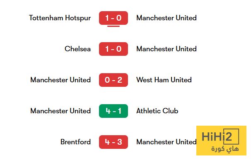Click Manchester United beside Tottenham Hotspur

(x=167, y=18)
